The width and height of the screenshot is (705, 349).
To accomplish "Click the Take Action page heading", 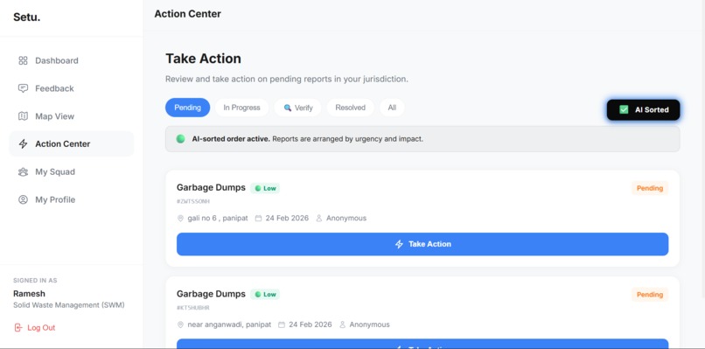I will point(203,59).
